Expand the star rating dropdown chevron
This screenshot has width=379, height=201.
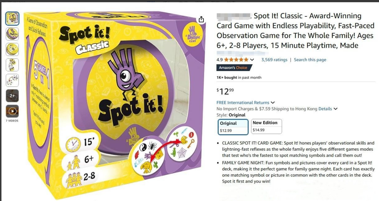click(x=252, y=60)
